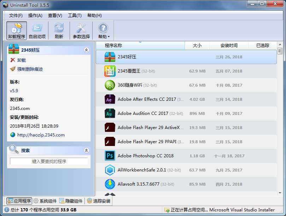
Task: Click the 2345.com publisher text
Action: coord(20,109)
